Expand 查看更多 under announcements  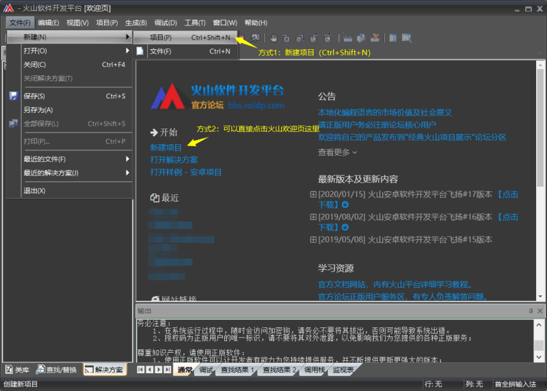pos(337,152)
